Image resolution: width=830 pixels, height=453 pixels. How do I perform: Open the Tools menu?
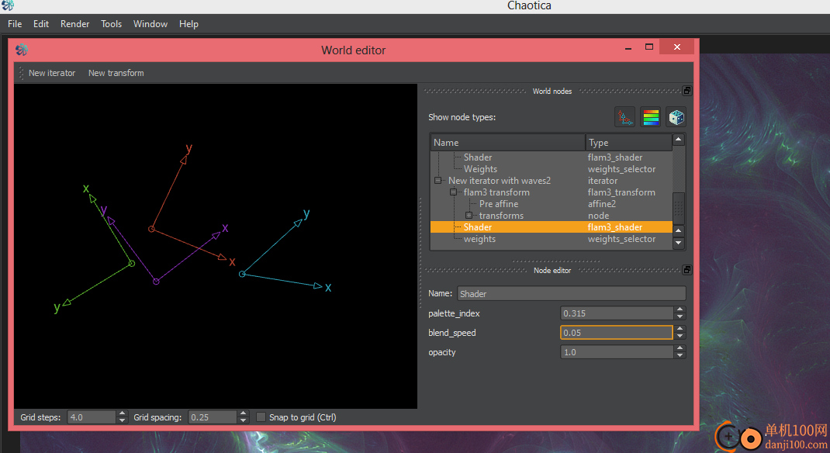pyautogui.click(x=111, y=24)
